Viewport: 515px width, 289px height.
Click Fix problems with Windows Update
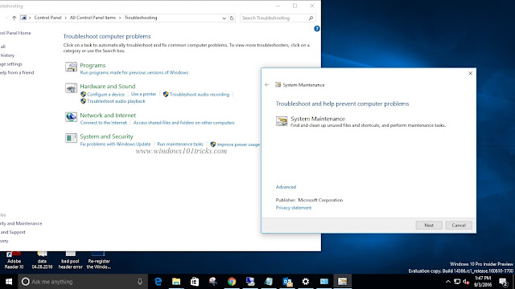coord(115,144)
